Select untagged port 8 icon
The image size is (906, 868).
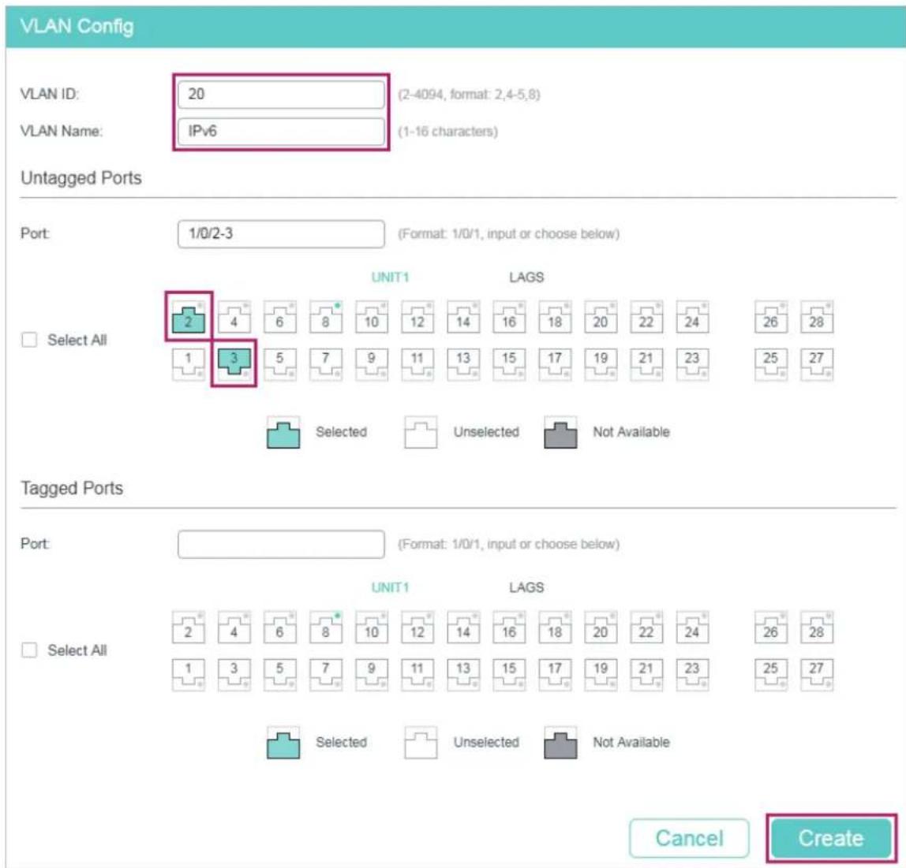[326, 317]
